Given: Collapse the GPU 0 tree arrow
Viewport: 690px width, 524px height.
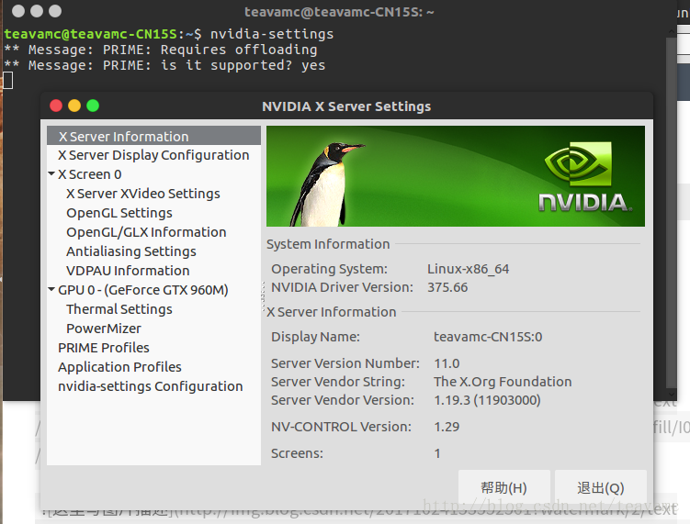Looking at the screenshot, I should (51, 290).
